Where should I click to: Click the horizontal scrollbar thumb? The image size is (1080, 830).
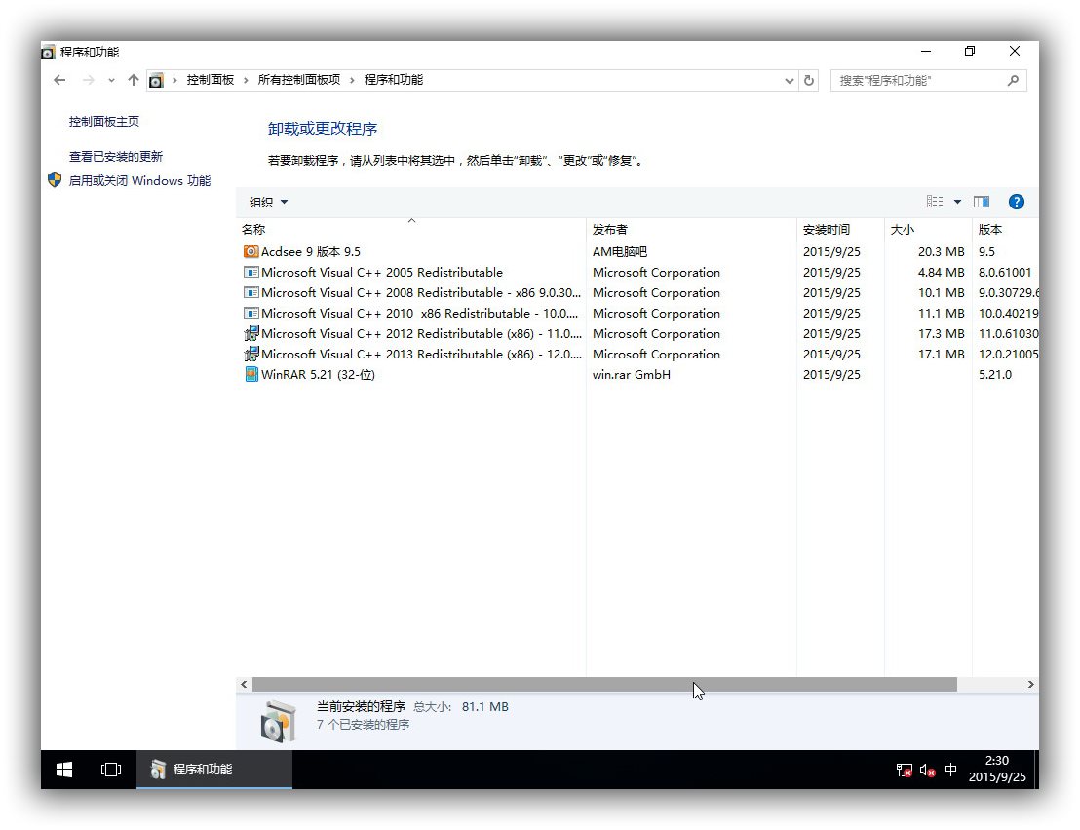coord(604,684)
